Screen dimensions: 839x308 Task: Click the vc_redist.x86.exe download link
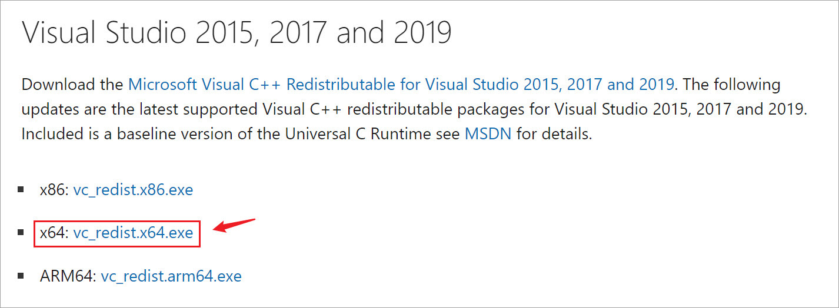pos(133,190)
